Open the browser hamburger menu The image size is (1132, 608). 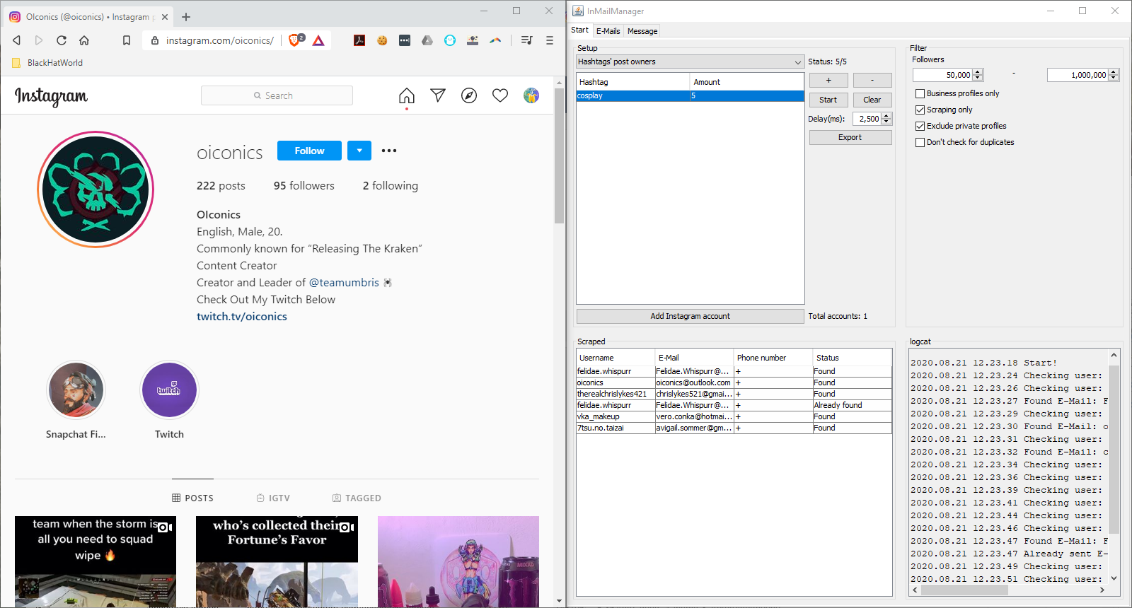[x=550, y=40]
